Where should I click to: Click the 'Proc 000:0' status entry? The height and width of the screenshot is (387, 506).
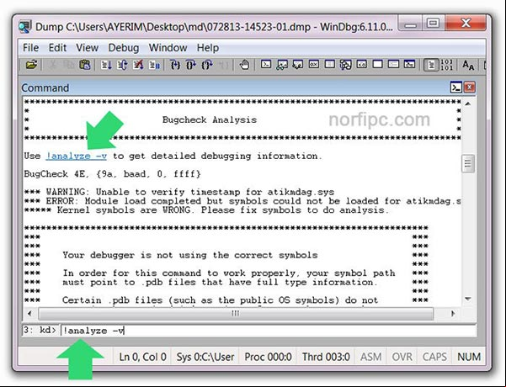[x=268, y=357]
